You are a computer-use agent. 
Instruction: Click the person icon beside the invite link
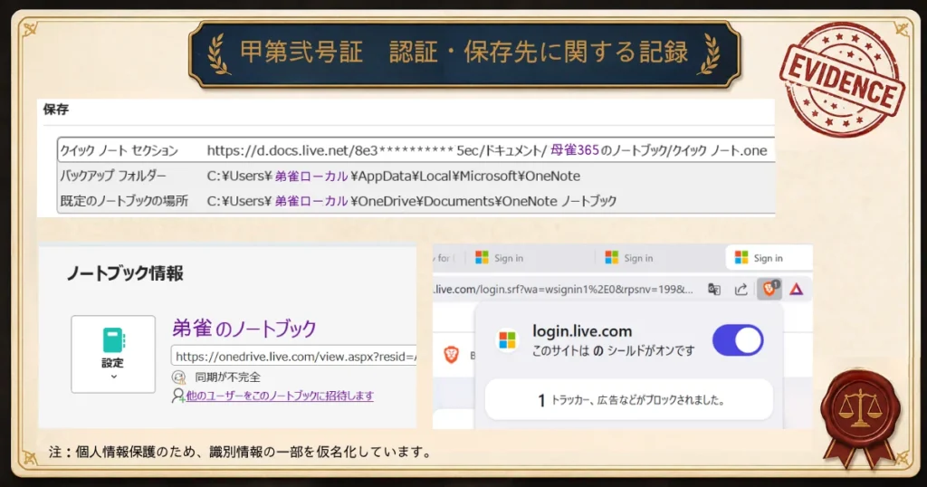[x=177, y=396]
